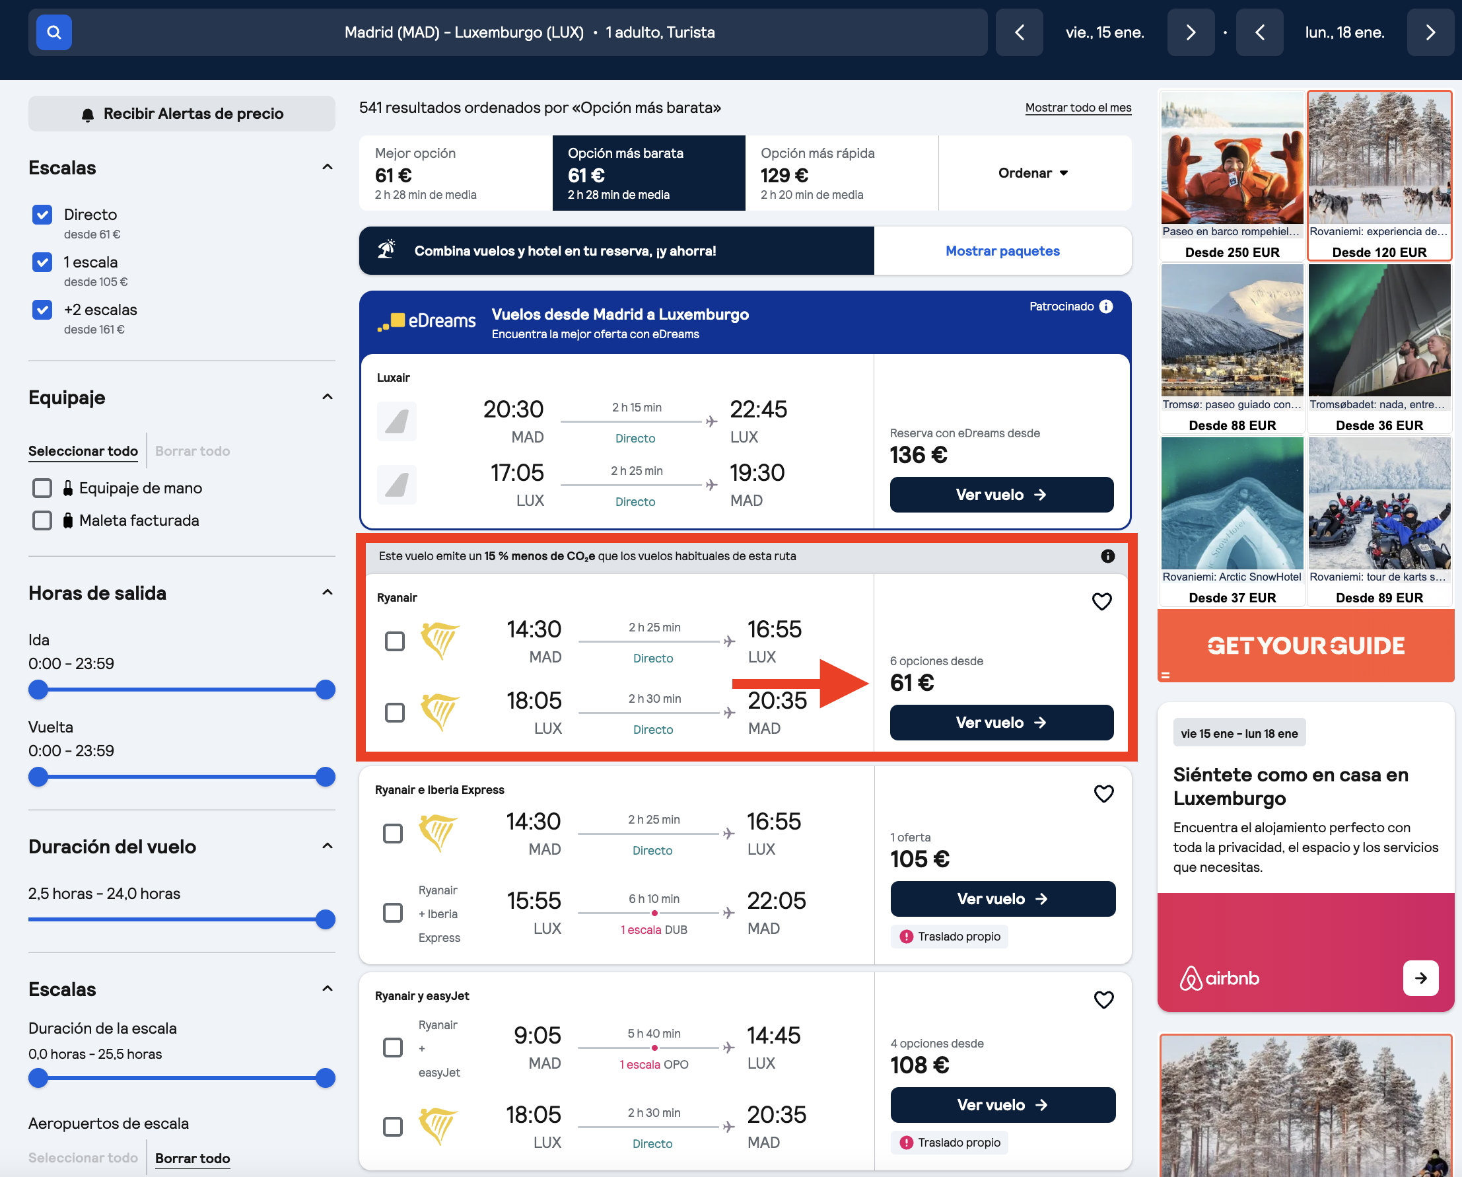Select the Opción más barata tab

649,173
